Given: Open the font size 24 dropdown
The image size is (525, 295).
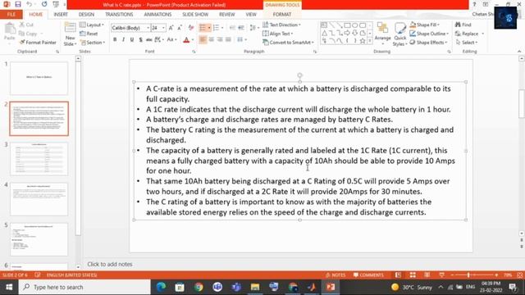Looking at the screenshot, I should 163,28.
